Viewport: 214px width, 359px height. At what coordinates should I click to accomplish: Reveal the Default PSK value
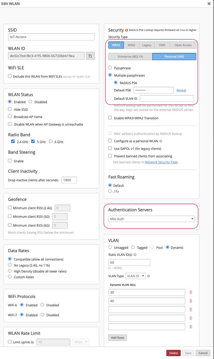pyautogui.click(x=181, y=90)
